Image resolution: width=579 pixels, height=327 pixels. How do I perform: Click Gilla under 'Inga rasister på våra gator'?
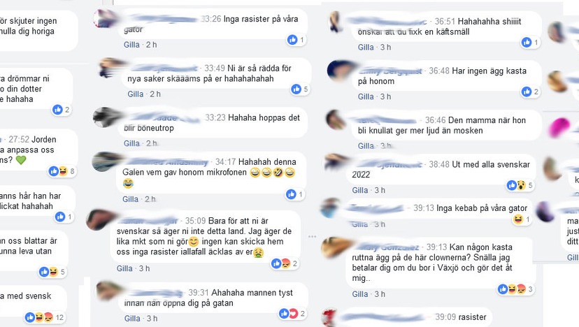[x=131, y=45]
